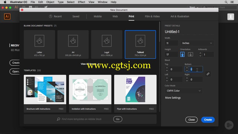The image size is (238, 134).
Task: Select the Letter preset
Action: click(x=39, y=44)
